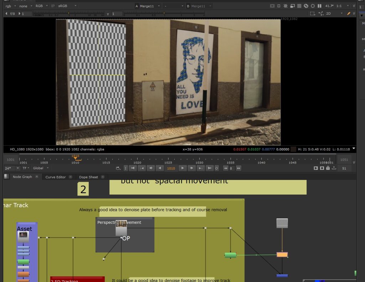
Task: Expand the viewer info bar arrow
Action: tap(354, 148)
